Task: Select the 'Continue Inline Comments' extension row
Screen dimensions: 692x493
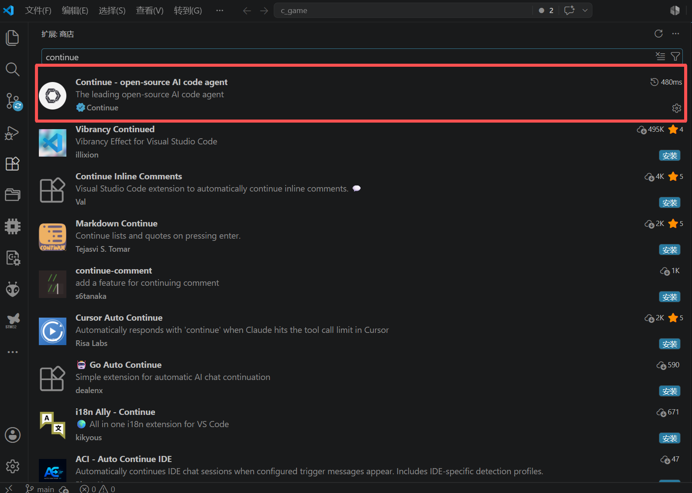Action: click(x=359, y=189)
